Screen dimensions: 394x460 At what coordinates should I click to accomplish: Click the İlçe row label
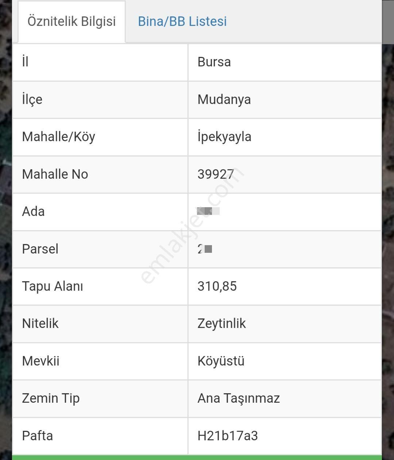coord(32,100)
